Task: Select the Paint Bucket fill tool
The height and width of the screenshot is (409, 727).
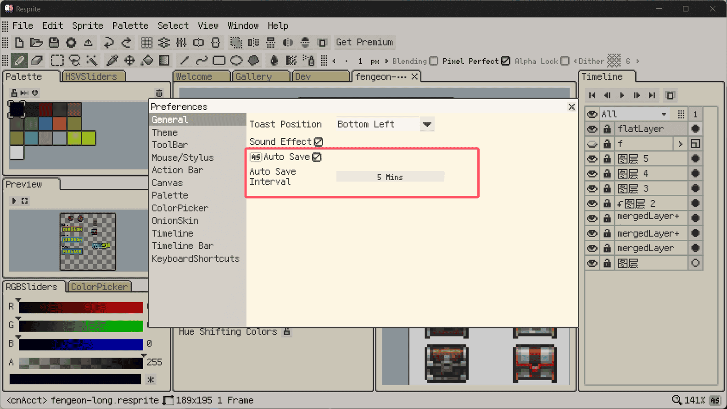Action: tap(147, 61)
